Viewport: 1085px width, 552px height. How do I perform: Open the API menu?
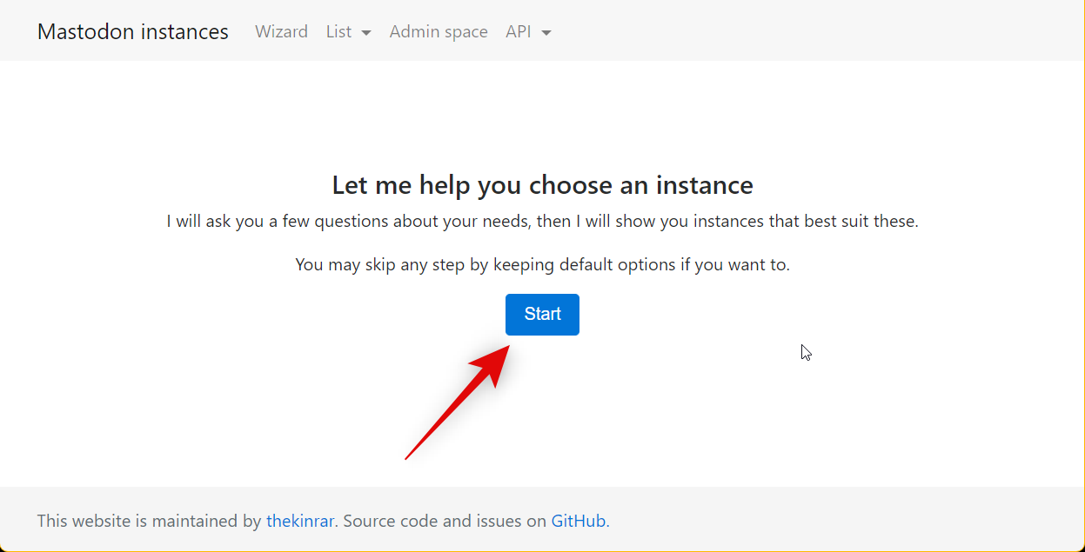pyautogui.click(x=519, y=32)
